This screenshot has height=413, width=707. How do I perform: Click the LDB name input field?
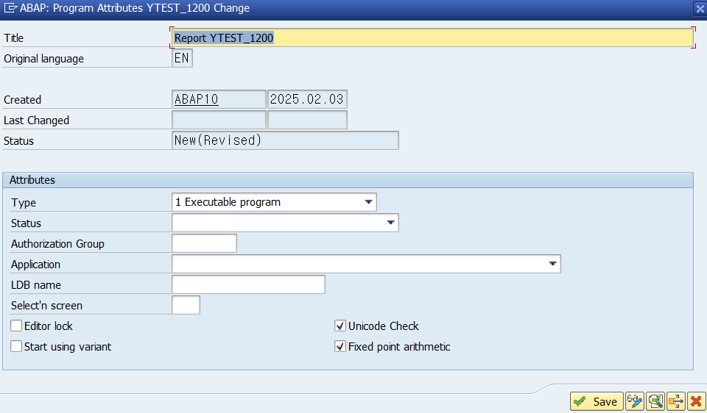click(x=248, y=285)
